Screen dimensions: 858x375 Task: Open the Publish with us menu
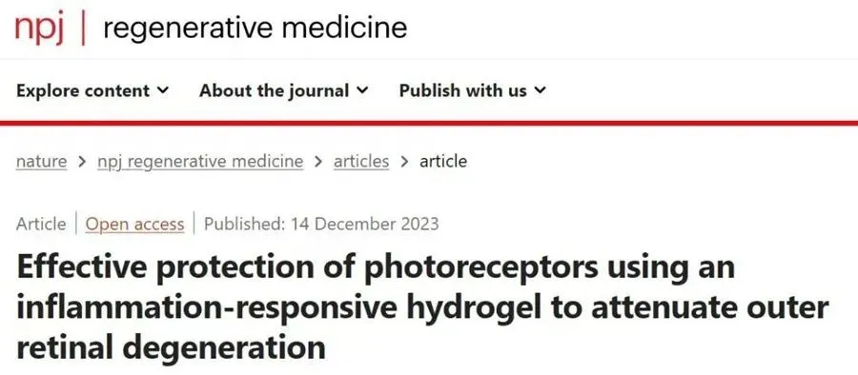473,90
